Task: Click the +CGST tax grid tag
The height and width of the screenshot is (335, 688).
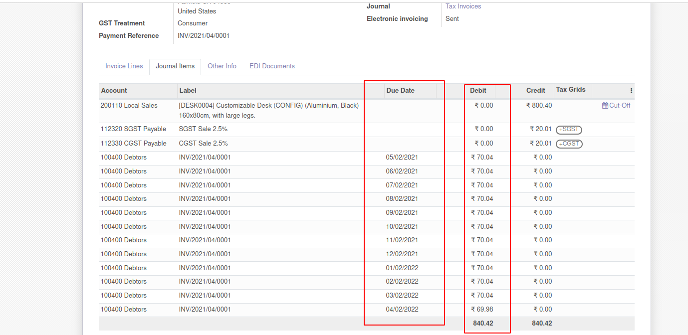Action: point(569,144)
